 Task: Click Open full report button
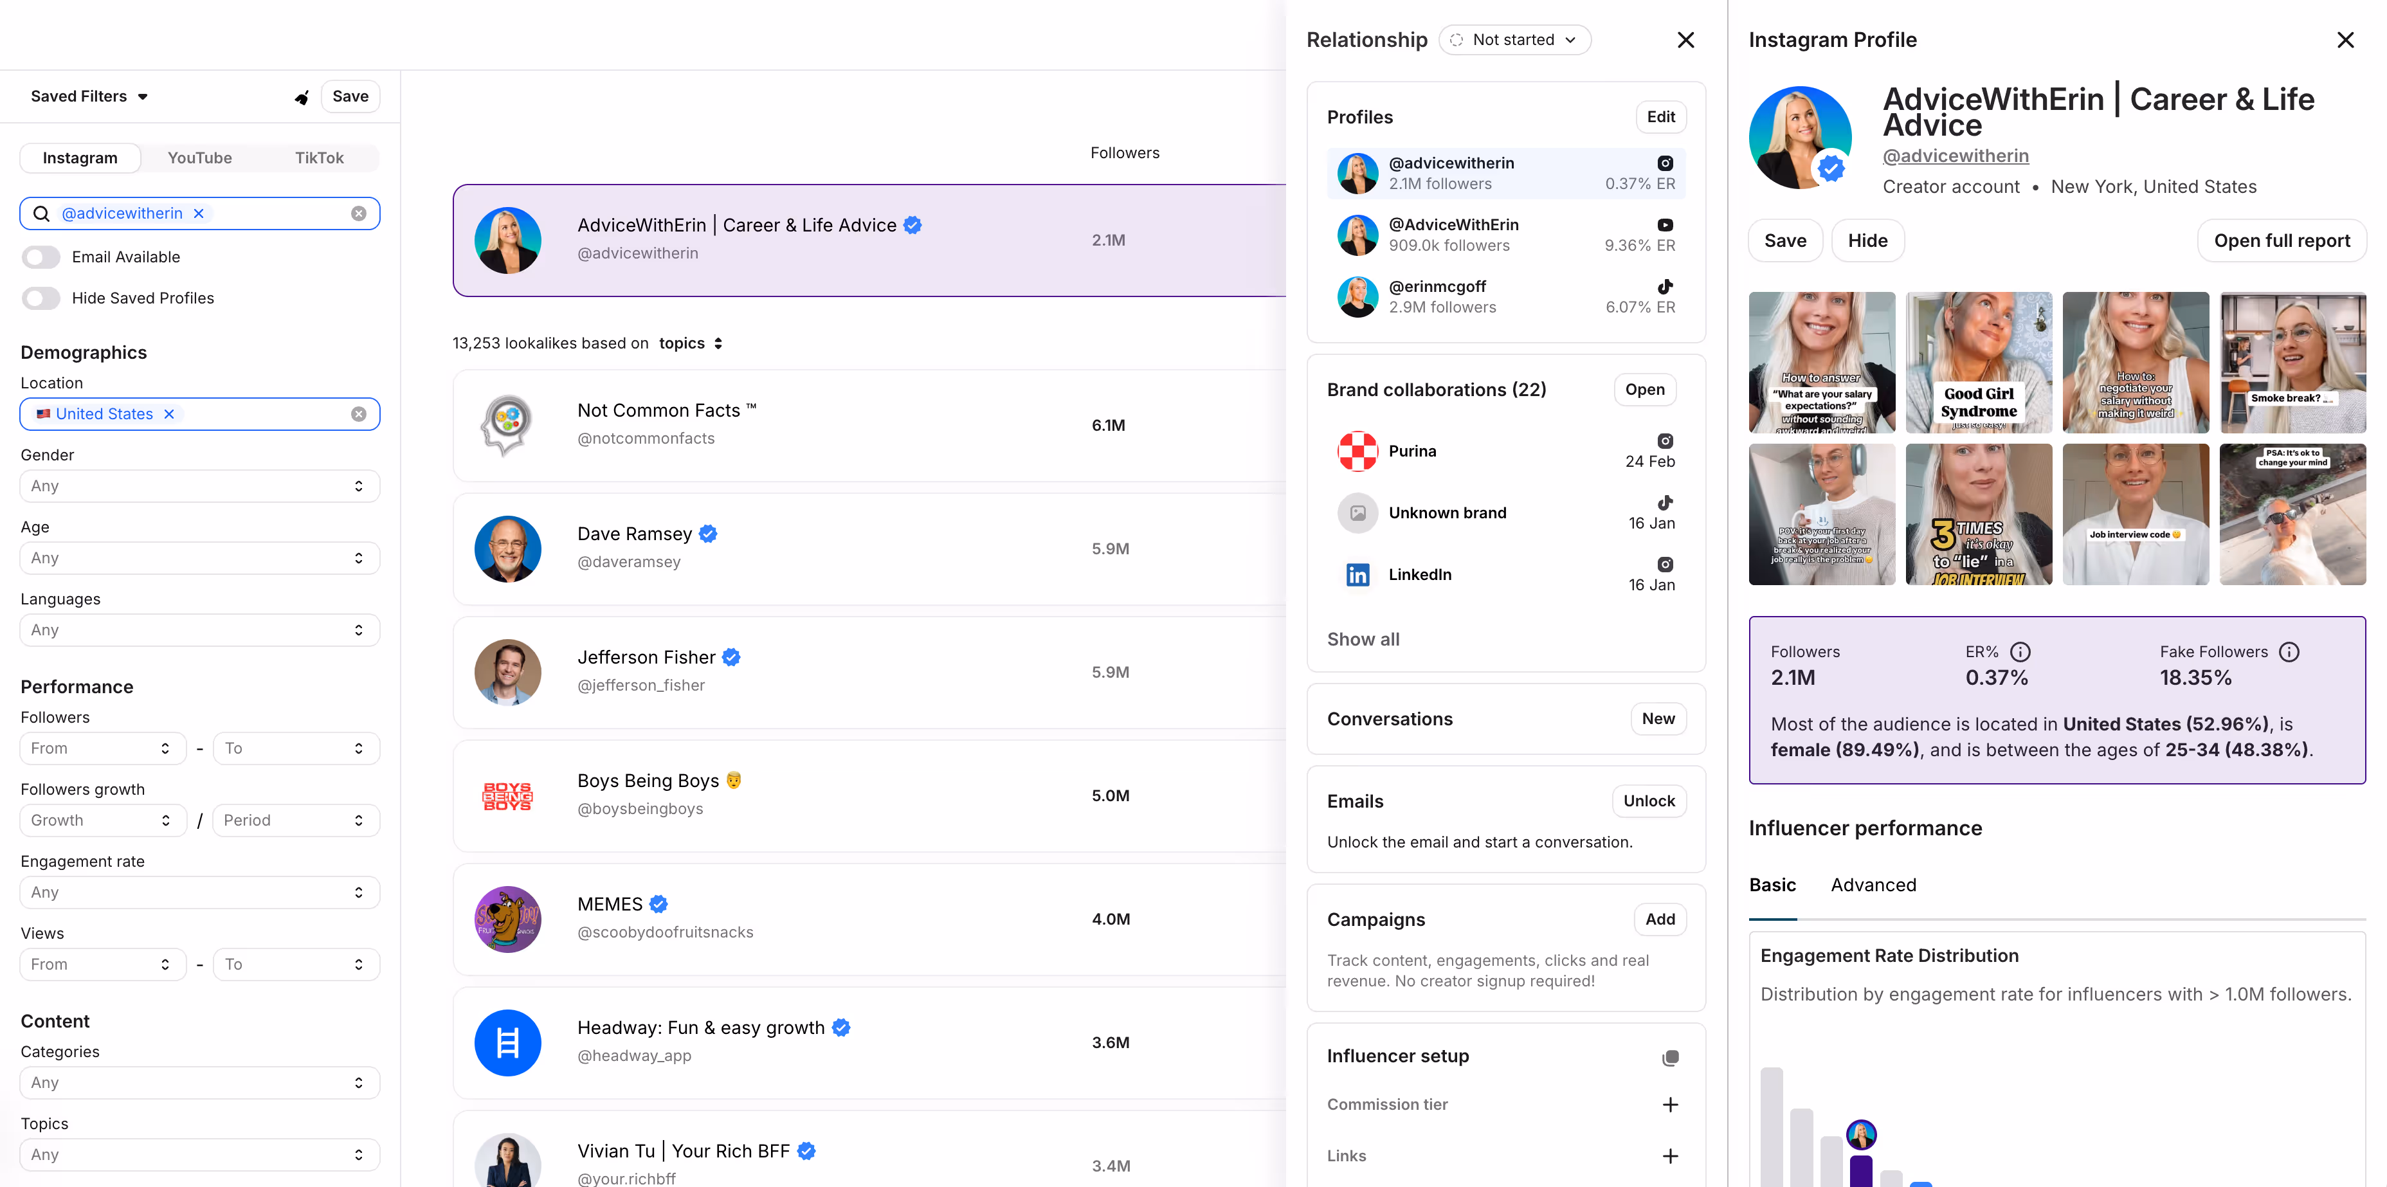pos(2282,241)
